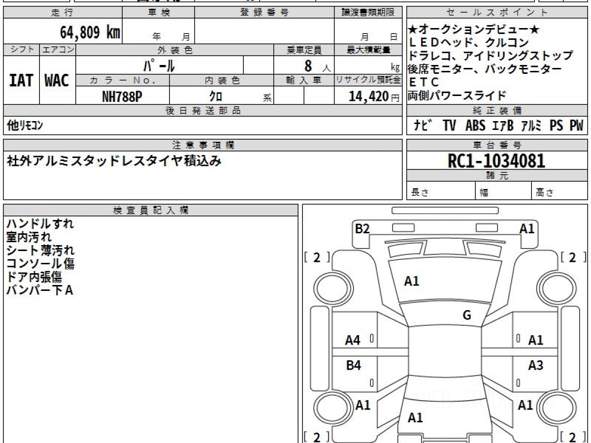Select the line "両側パワースライド"

457,95
